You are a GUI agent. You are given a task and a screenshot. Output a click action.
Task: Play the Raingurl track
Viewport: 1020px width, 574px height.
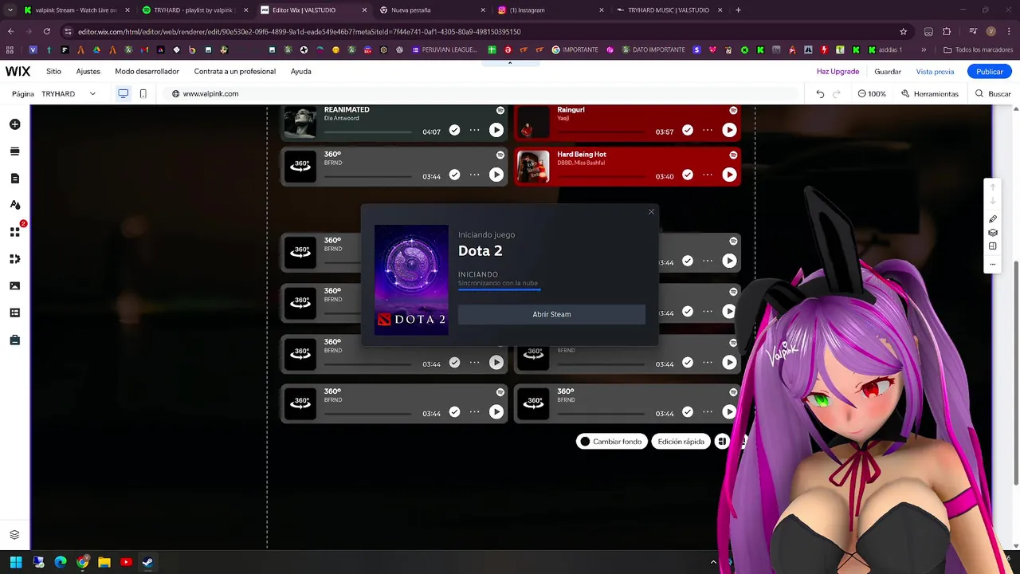[x=729, y=130]
